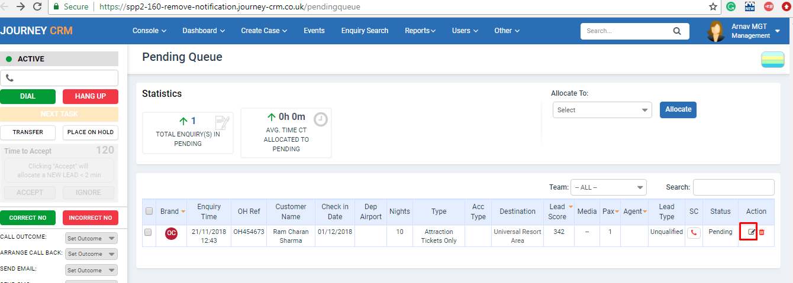Expand the Team filter dropdown

tap(608, 187)
